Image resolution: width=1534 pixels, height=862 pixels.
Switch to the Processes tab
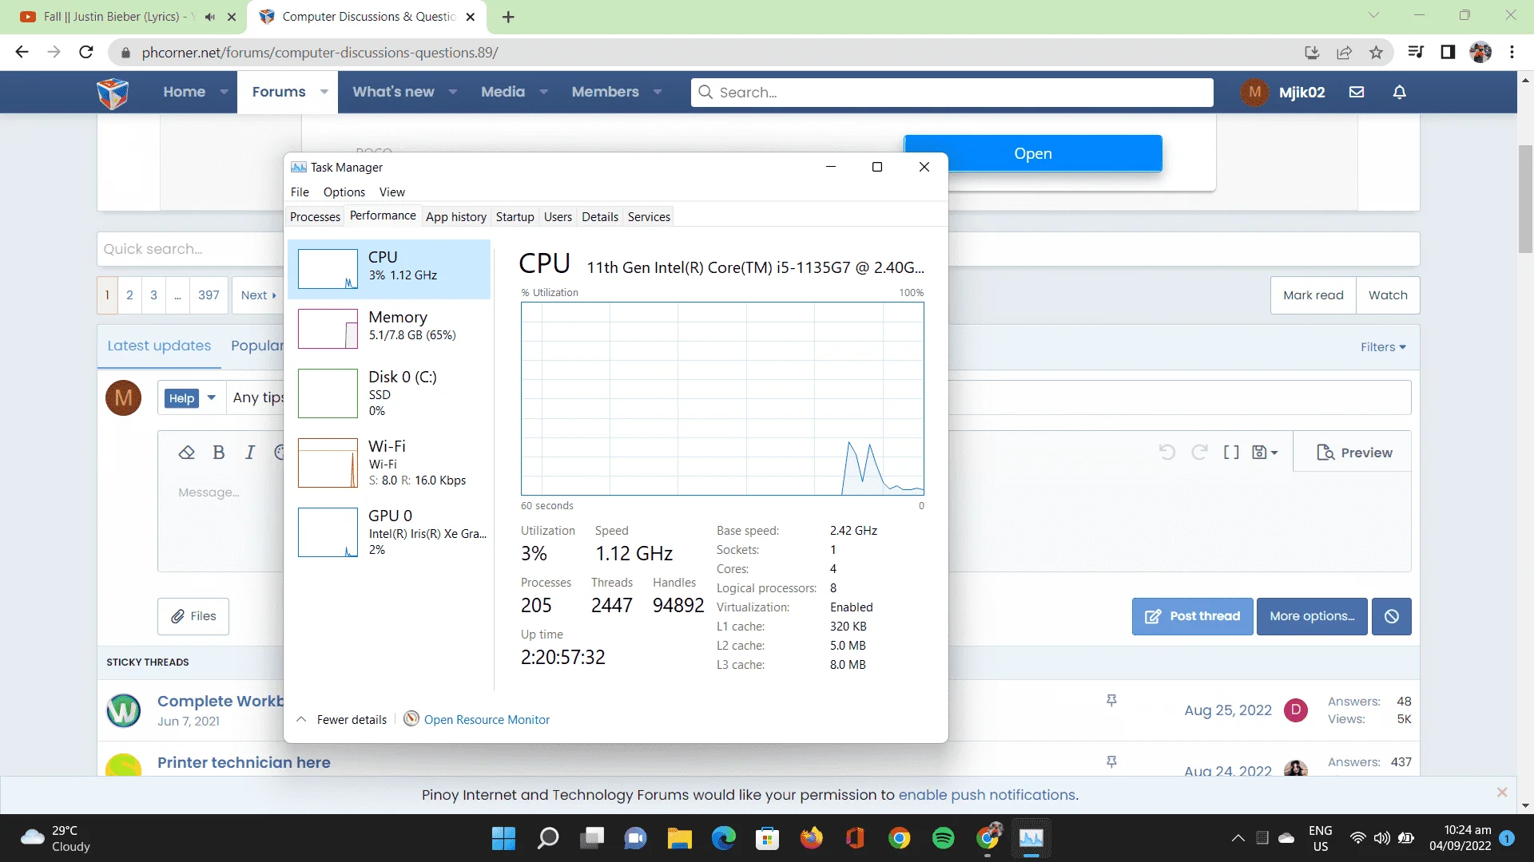tap(315, 216)
